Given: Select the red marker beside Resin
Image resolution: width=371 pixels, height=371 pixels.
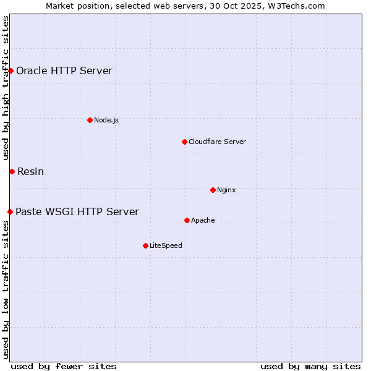Looking at the screenshot, I should coord(12,171).
